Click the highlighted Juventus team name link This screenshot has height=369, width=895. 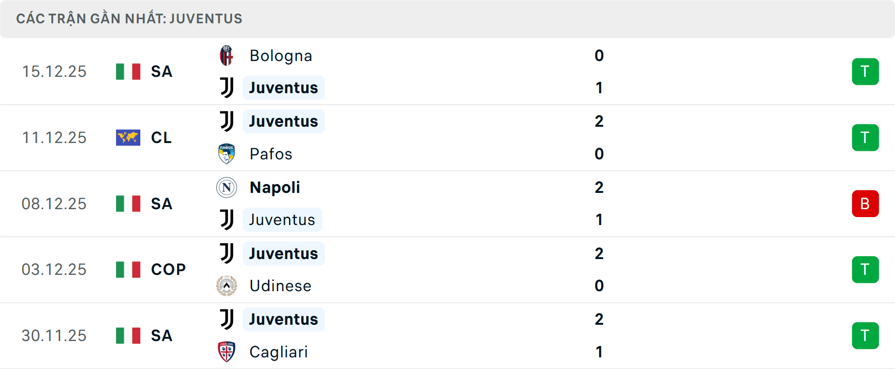(283, 88)
